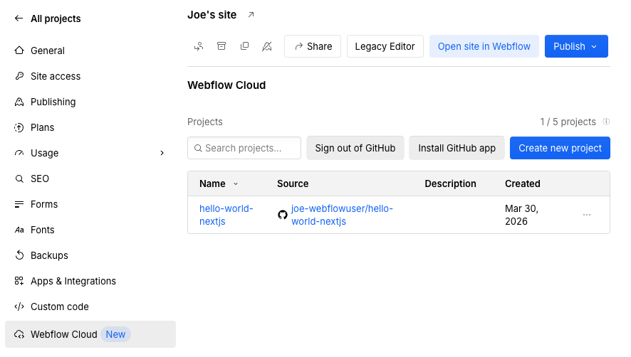
Task: Click the magnifier icon for SEO
Action: tap(19, 178)
